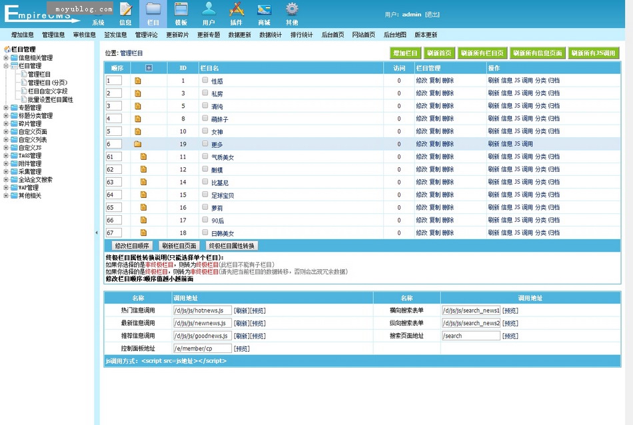Click the page icon in 气质美女 row
The width and height of the screenshot is (633, 425).
tap(143, 157)
